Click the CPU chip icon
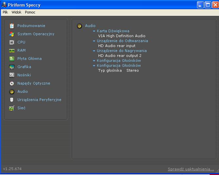The width and height of the screenshot is (219, 175). (x=12, y=42)
